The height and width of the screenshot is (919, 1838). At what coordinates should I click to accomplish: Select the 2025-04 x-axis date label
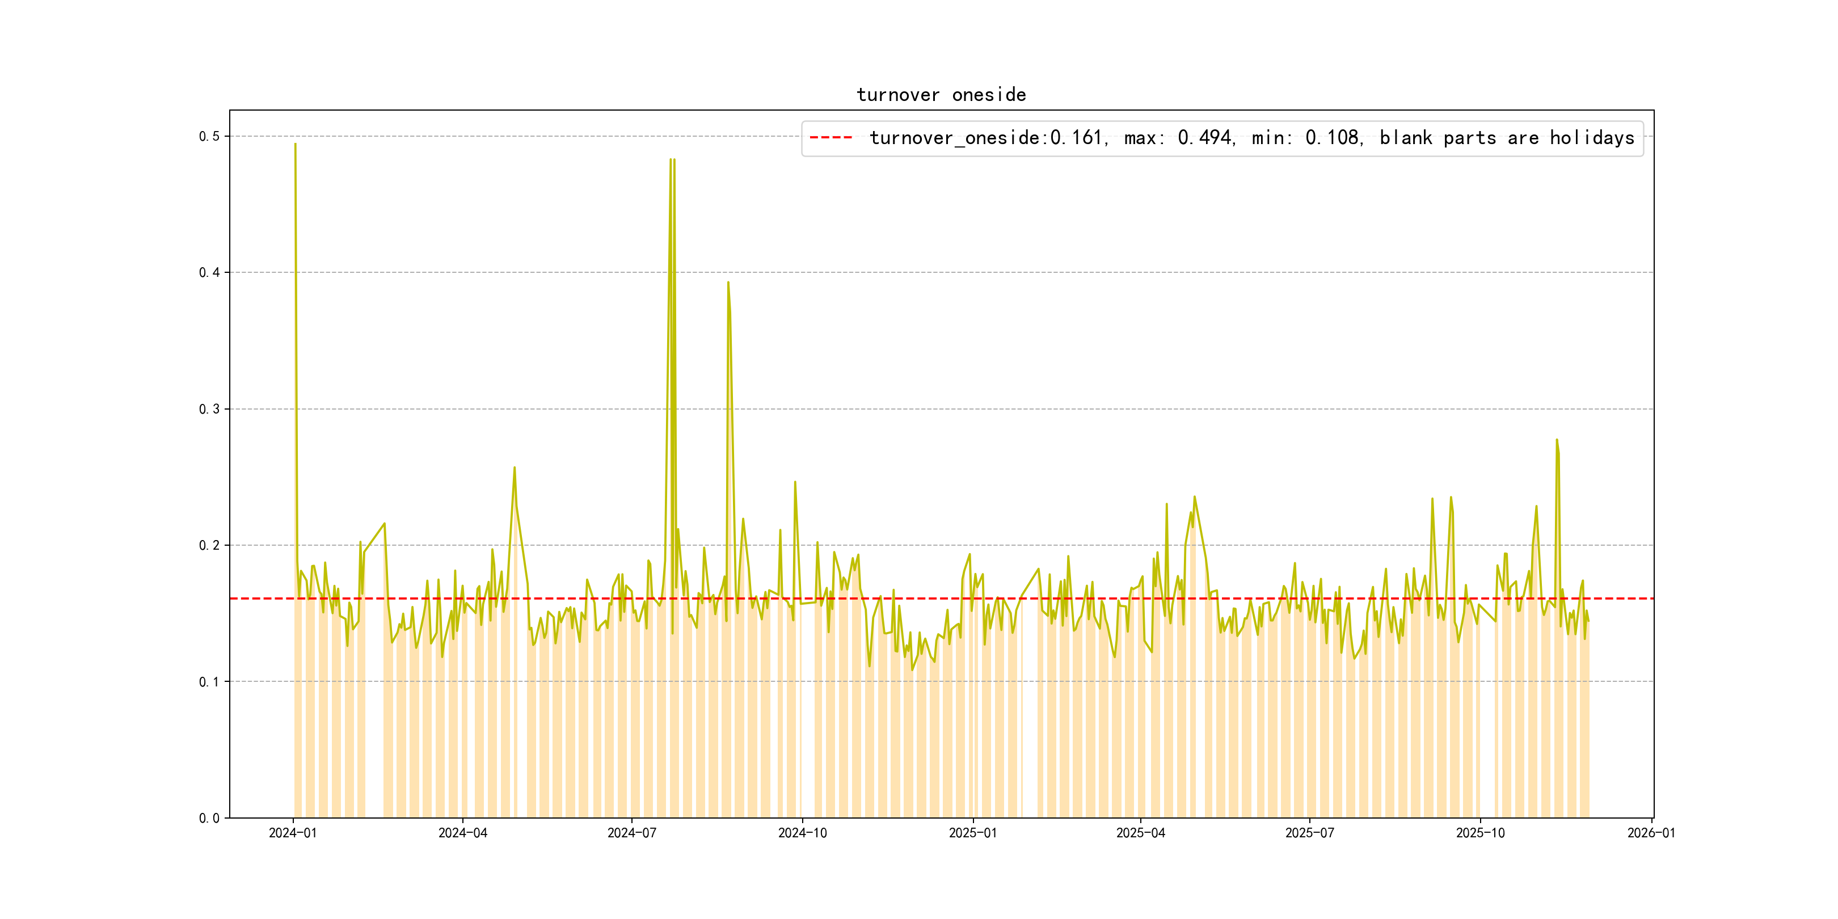[x=1140, y=833]
